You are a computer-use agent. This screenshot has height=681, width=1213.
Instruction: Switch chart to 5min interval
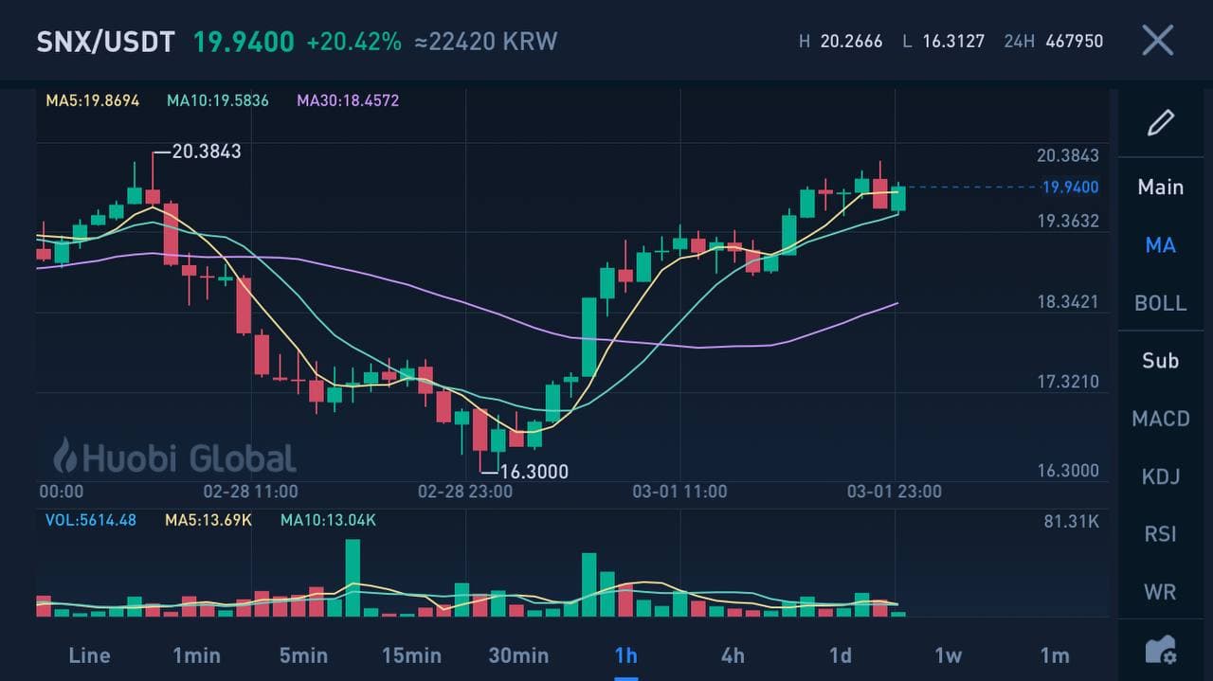(x=303, y=655)
